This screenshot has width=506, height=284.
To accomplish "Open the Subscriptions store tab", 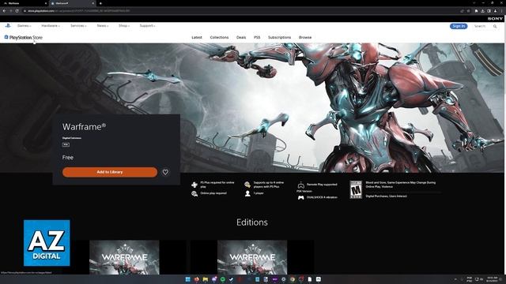I will (x=279, y=37).
